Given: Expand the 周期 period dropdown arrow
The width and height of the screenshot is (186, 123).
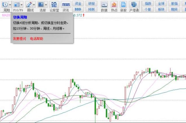Looking at the screenshot, I should pyautogui.click(x=10, y=5).
